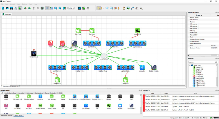Screen dimensions: 219x119
Task: Choose Irideon in Device Library
Action: (109, 106)
